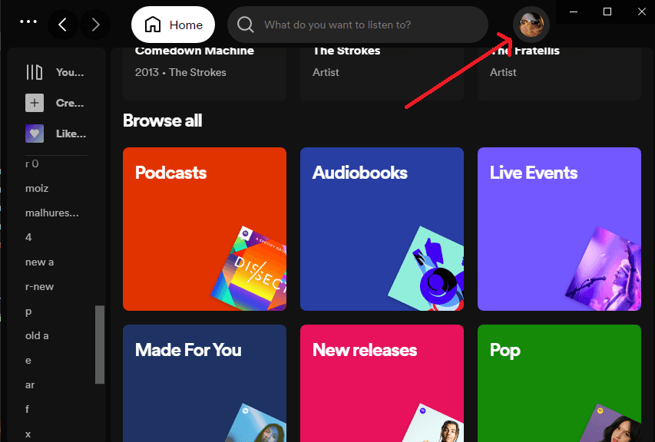
Task: Open the 'ar' playlist
Action: click(30, 384)
